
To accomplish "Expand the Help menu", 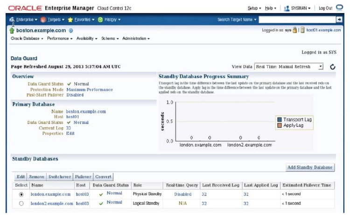I will click(270, 8).
